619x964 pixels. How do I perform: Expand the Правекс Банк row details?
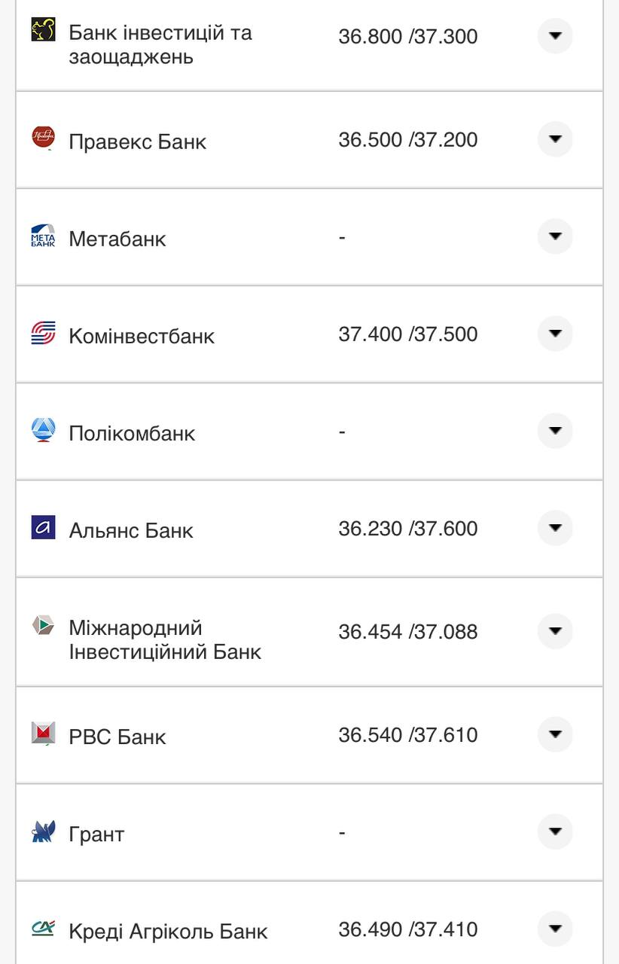coord(555,139)
